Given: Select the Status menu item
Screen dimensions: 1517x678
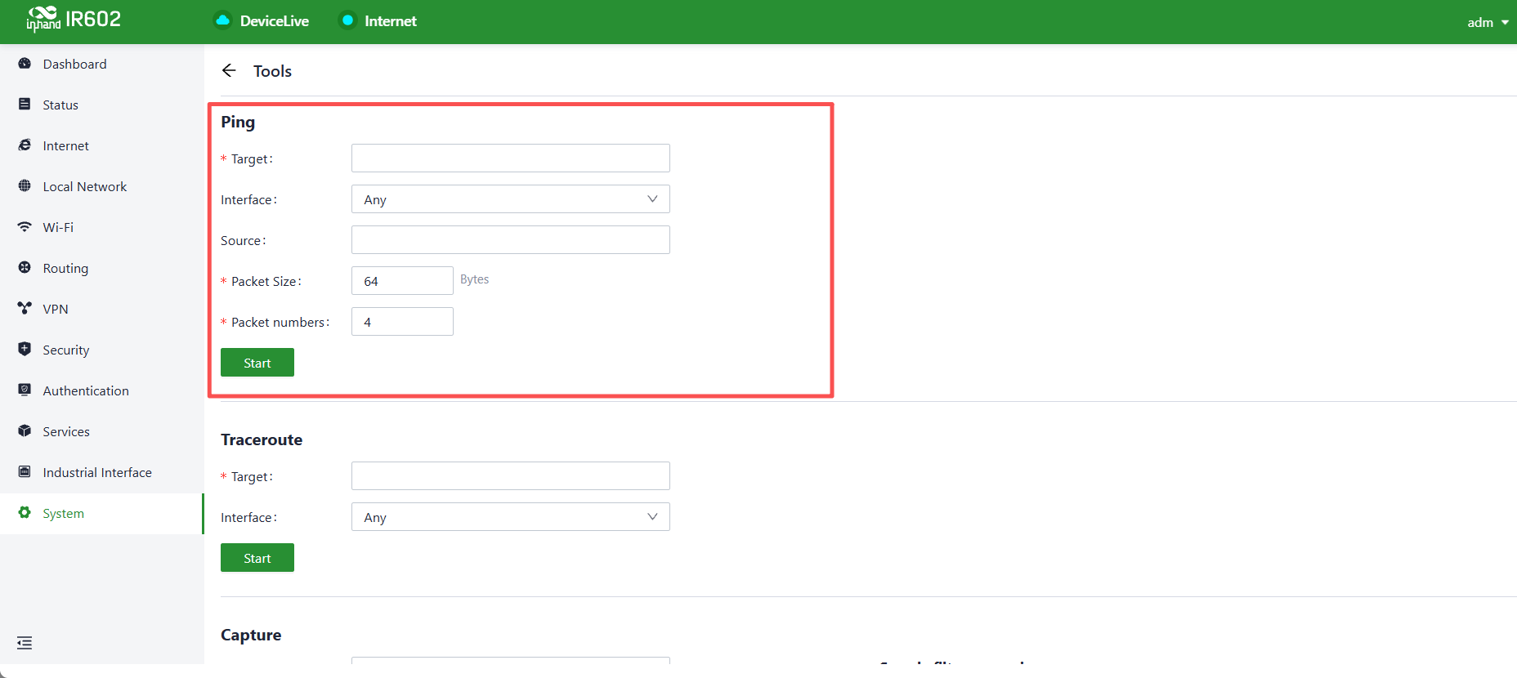Looking at the screenshot, I should [x=102, y=105].
